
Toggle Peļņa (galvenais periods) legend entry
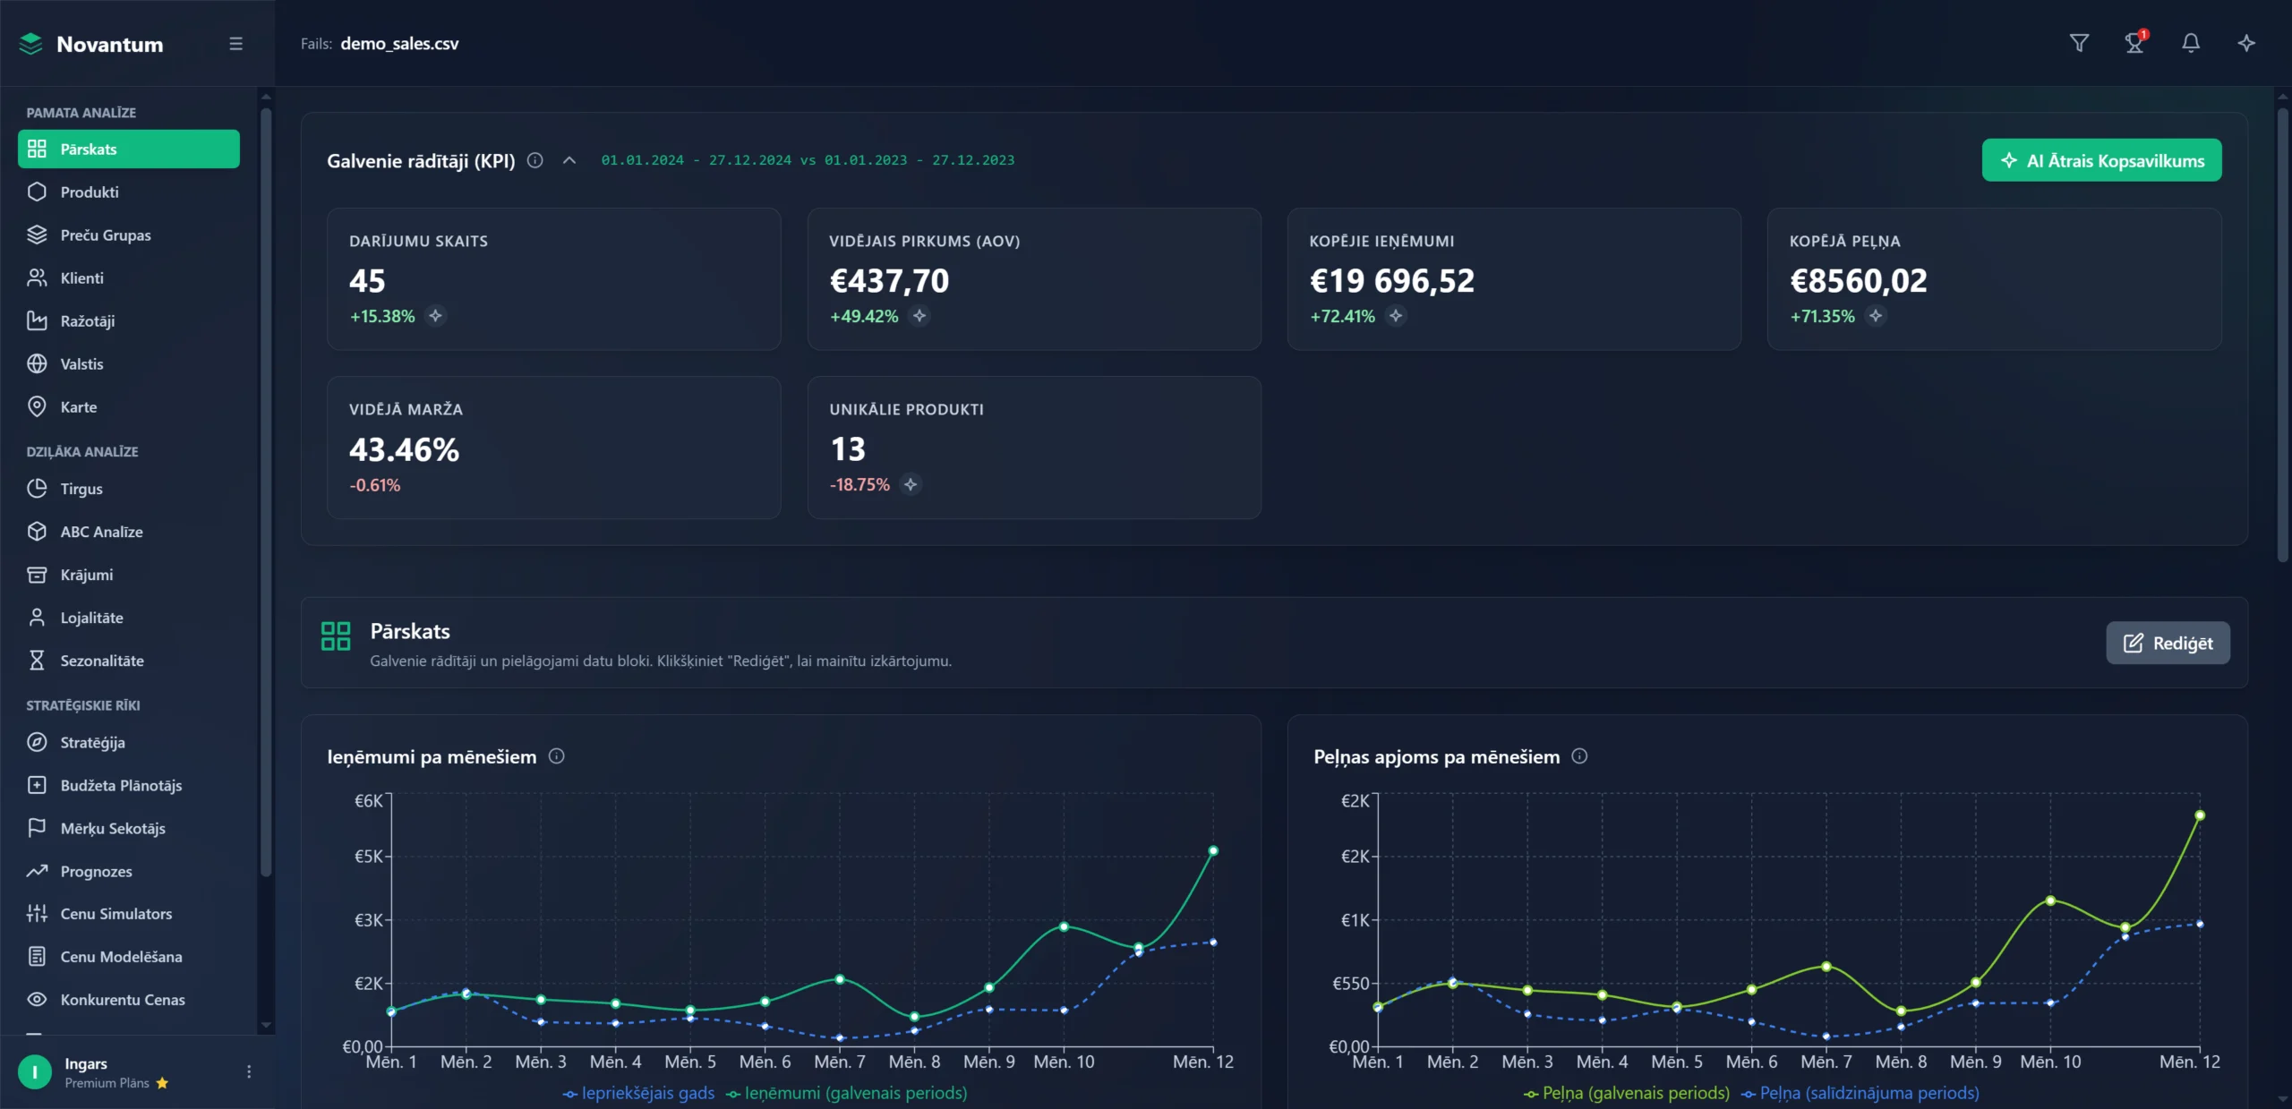coord(1627,1093)
